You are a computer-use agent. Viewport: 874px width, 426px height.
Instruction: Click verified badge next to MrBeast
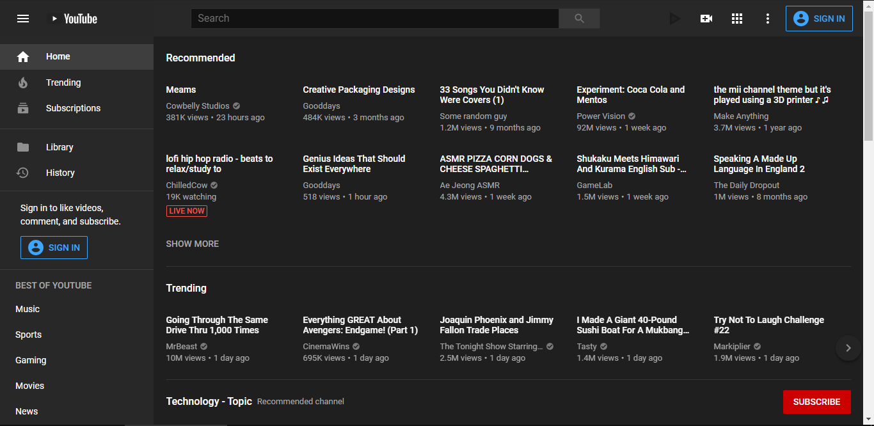(x=204, y=346)
